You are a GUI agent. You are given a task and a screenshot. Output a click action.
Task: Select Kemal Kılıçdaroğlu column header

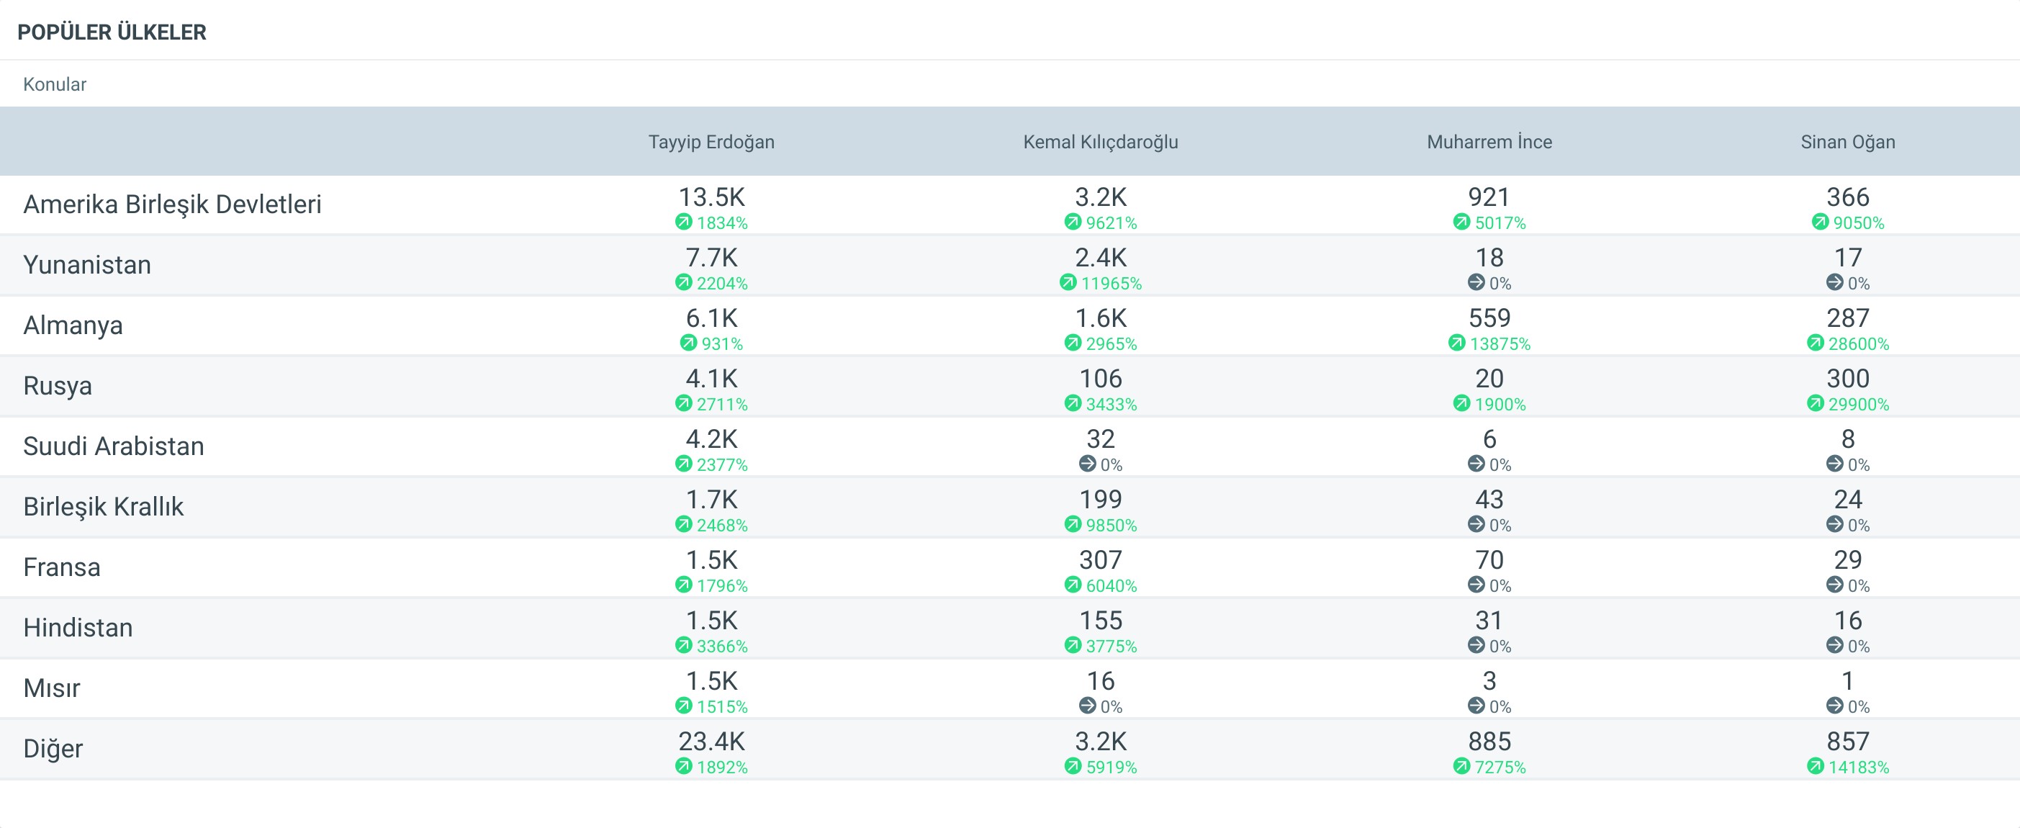pos(1100,142)
